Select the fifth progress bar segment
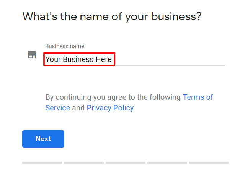This screenshot has width=248, height=180. point(209,163)
